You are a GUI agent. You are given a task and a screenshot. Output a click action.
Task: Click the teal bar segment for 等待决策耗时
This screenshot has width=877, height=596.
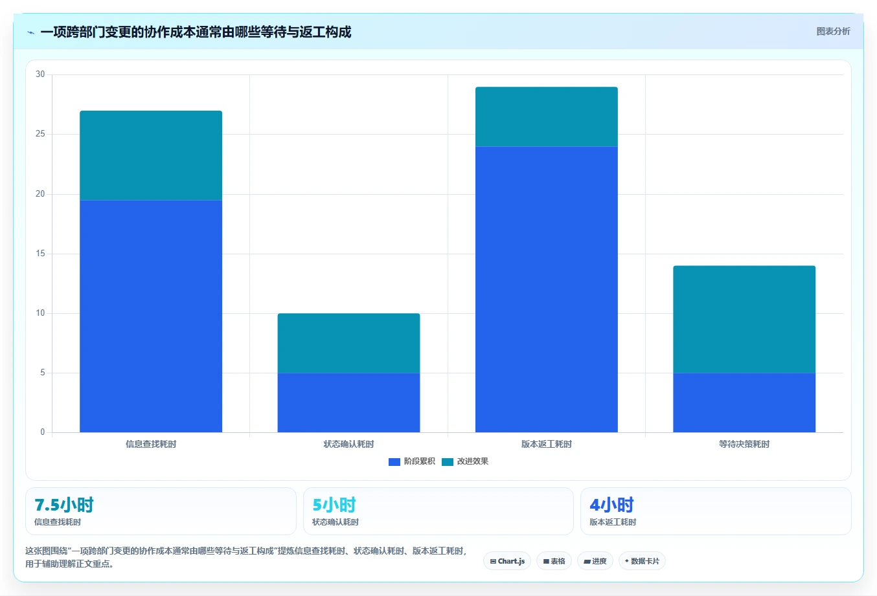[744, 319]
